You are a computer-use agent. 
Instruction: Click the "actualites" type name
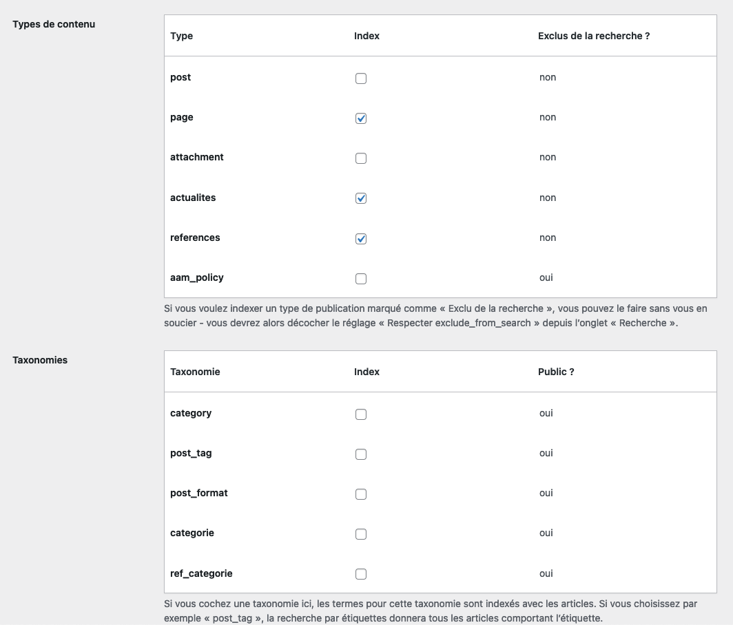[x=193, y=198]
